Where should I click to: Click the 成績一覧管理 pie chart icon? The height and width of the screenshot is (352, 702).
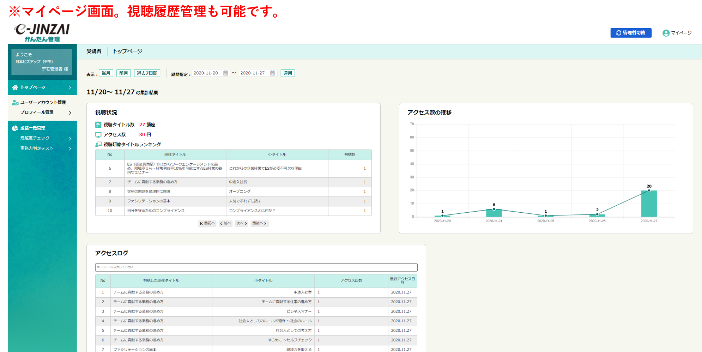pyautogui.click(x=15, y=128)
